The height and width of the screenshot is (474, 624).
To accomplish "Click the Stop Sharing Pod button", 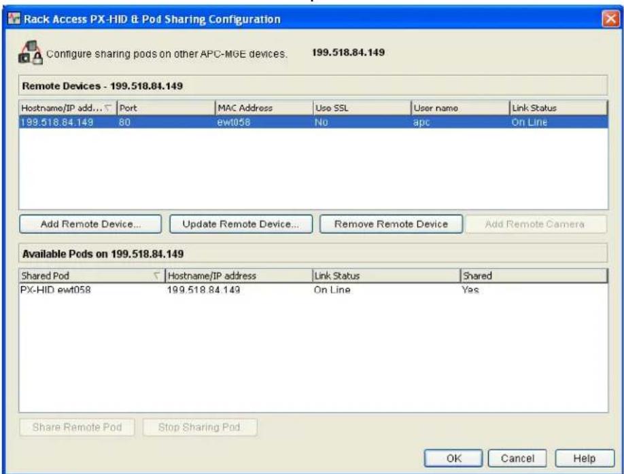I will pos(199,427).
